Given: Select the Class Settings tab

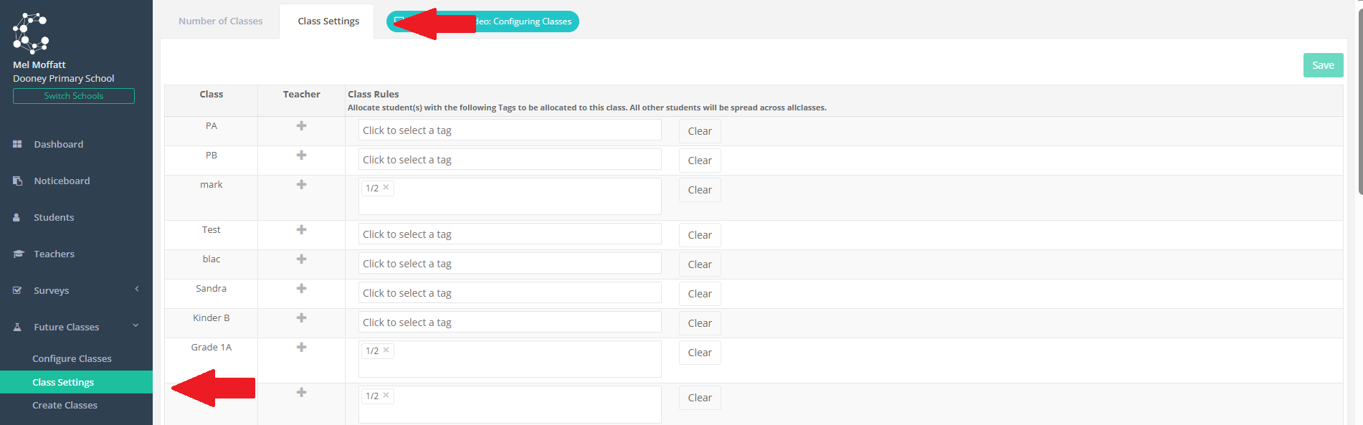Looking at the screenshot, I should tap(328, 21).
